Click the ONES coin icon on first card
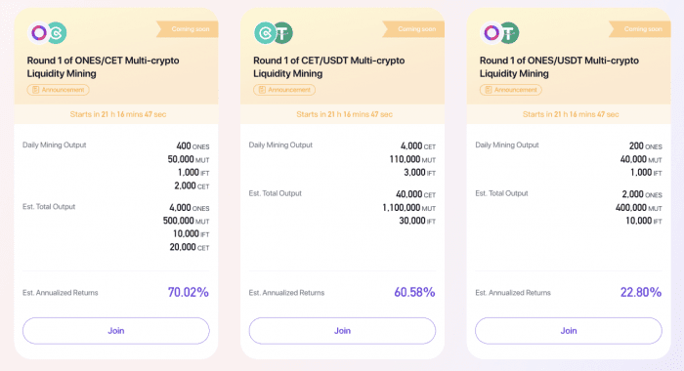The height and width of the screenshot is (371, 684). tap(38, 32)
